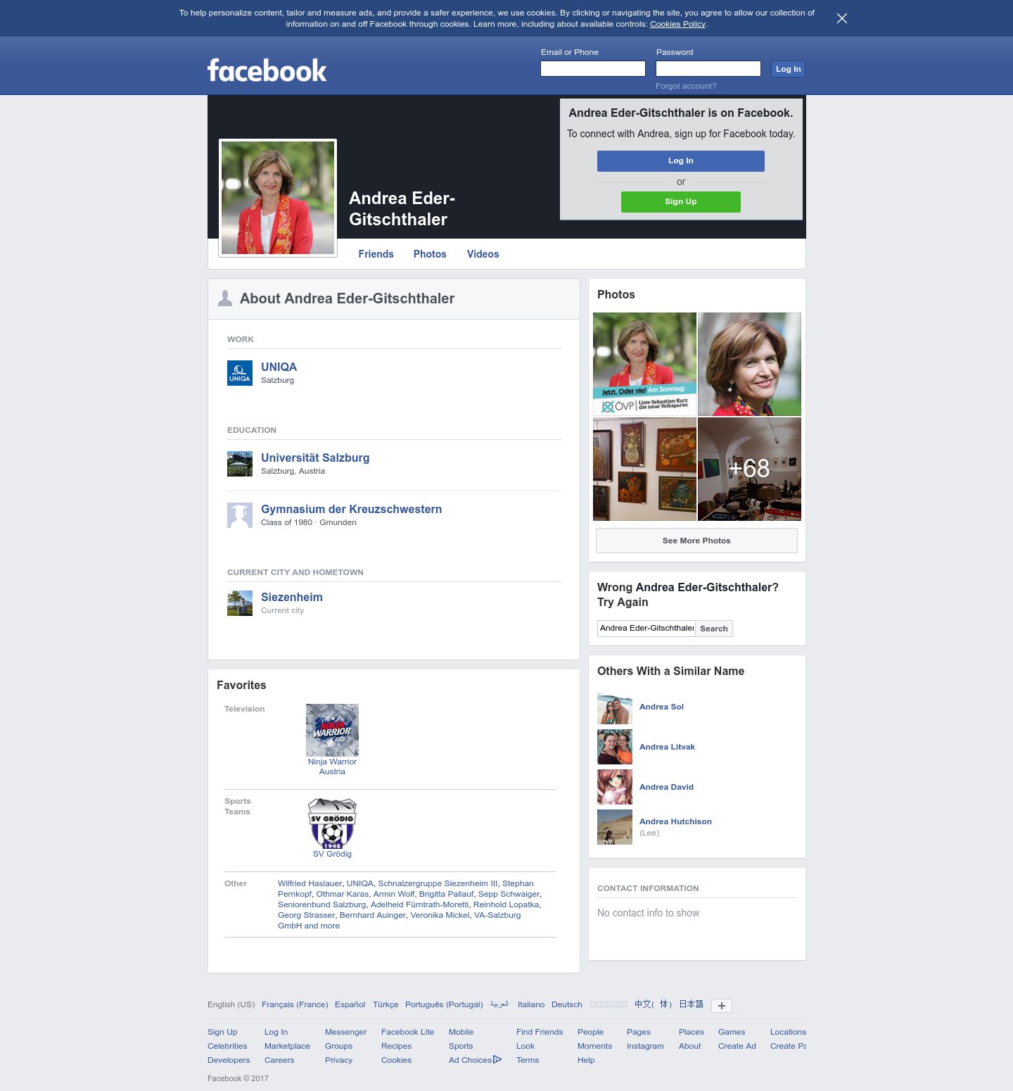The height and width of the screenshot is (1091, 1013).
Task: Open the Facebook Lite footer link
Action: coord(407,1032)
